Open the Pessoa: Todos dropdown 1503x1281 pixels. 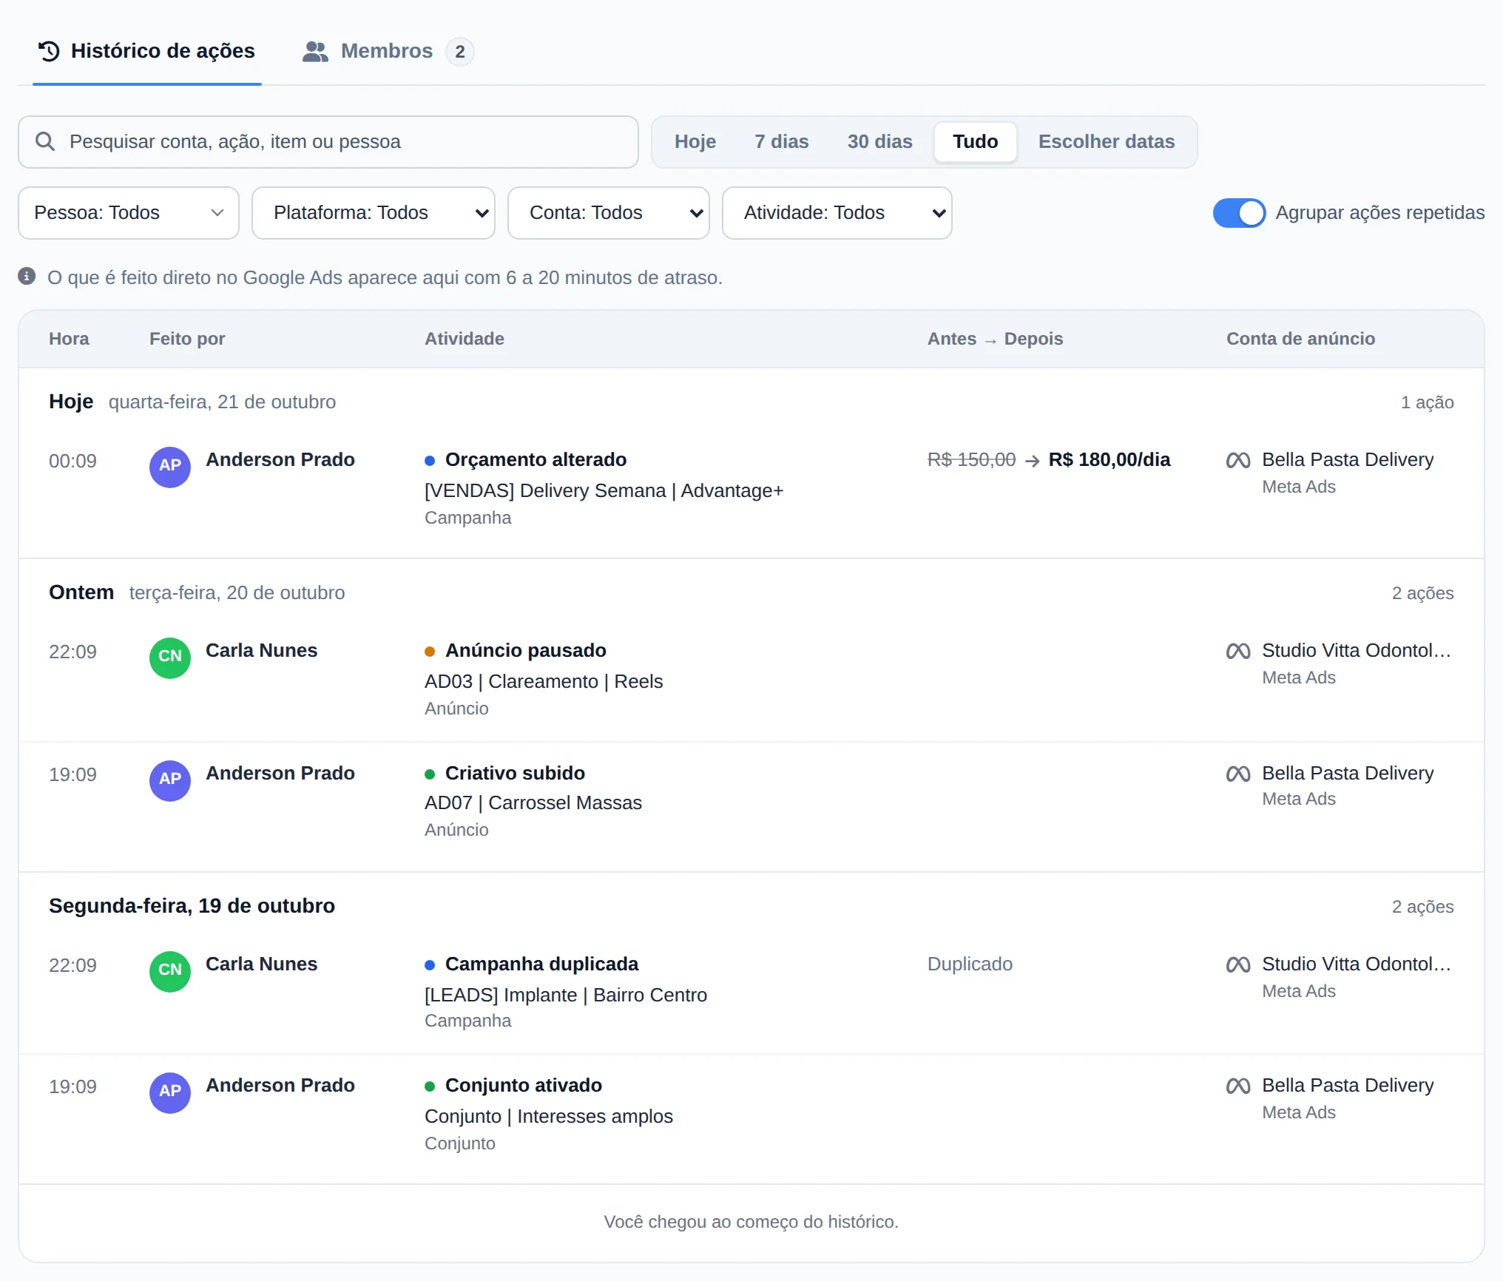(129, 213)
